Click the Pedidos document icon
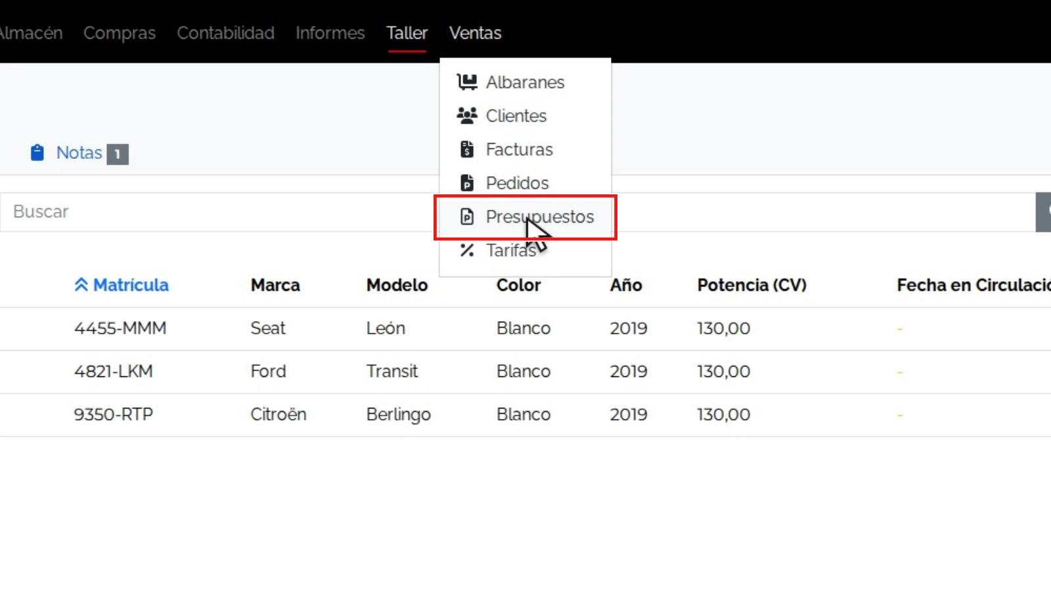Viewport: 1051px width, 591px height. click(467, 183)
